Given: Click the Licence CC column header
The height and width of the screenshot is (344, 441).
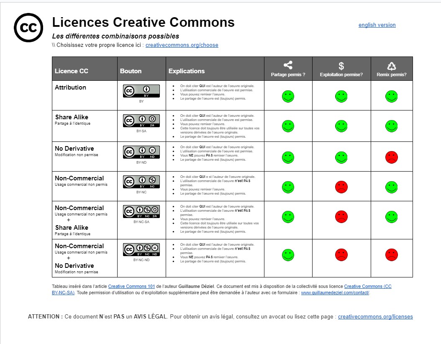Looking at the screenshot, I should (72, 71).
